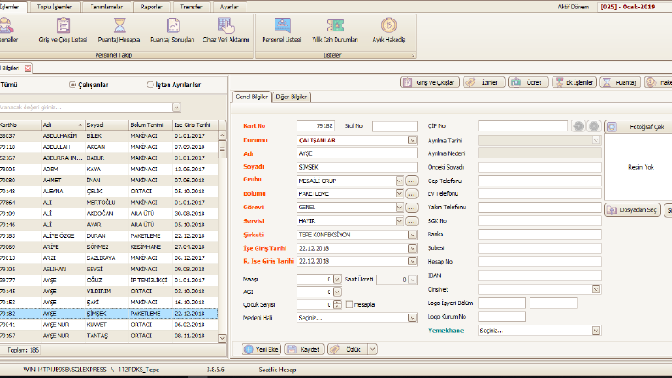The height and width of the screenshot is (378, 672).
Task: Launch Puantaj Hesapla hourglass icon
Action: [x=119, y=30]
